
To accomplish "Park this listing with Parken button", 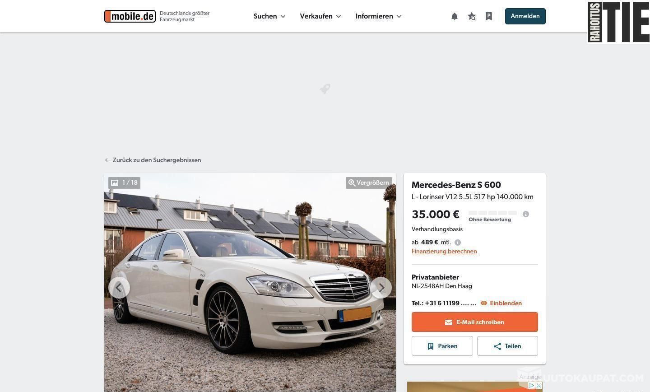I will [442, 346].
